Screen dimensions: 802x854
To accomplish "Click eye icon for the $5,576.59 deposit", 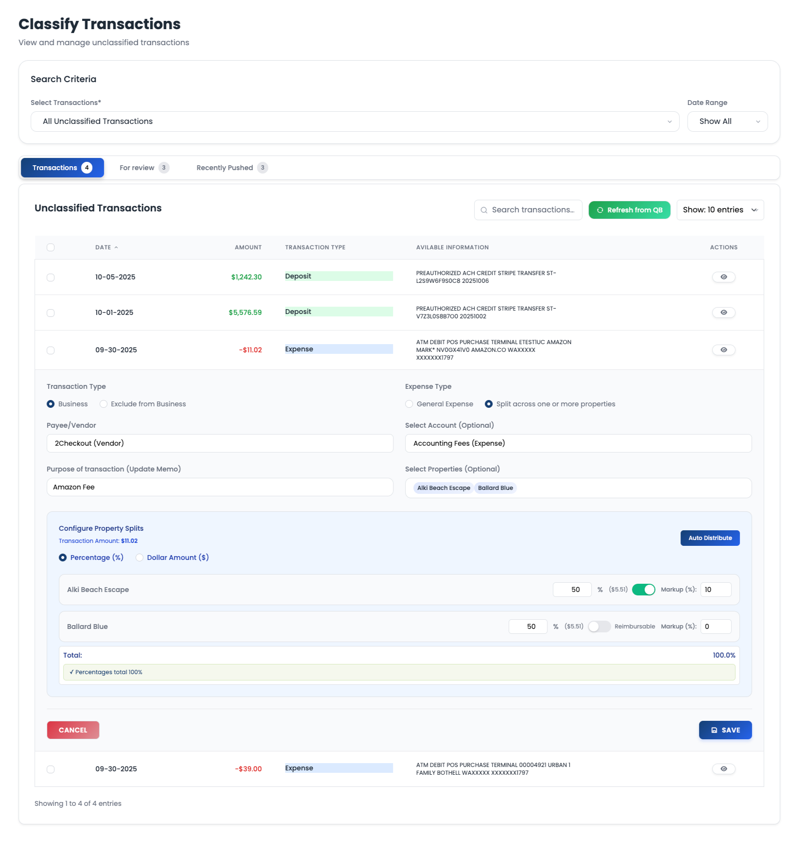I will pos(723,313).
